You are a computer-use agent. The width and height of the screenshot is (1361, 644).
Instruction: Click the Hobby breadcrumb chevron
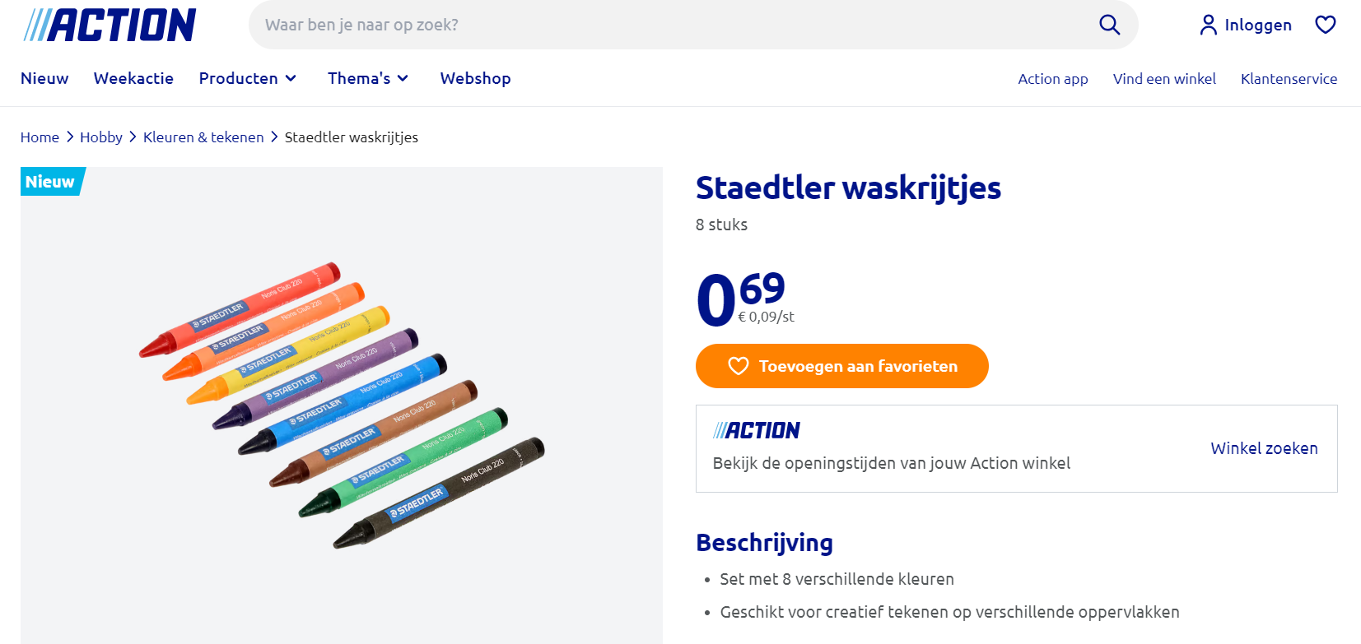[x=132, y=137]
